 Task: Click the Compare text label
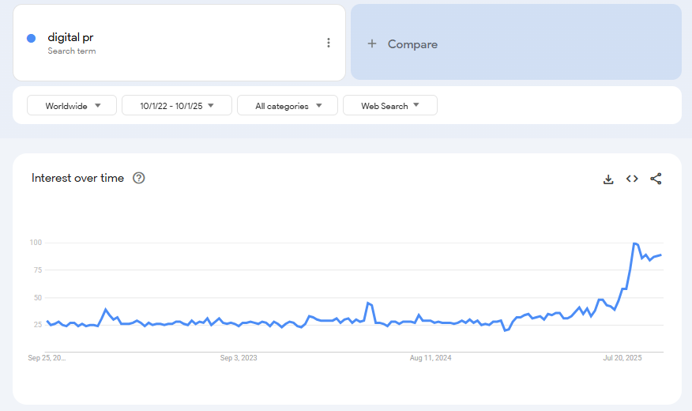pos(412,44)
